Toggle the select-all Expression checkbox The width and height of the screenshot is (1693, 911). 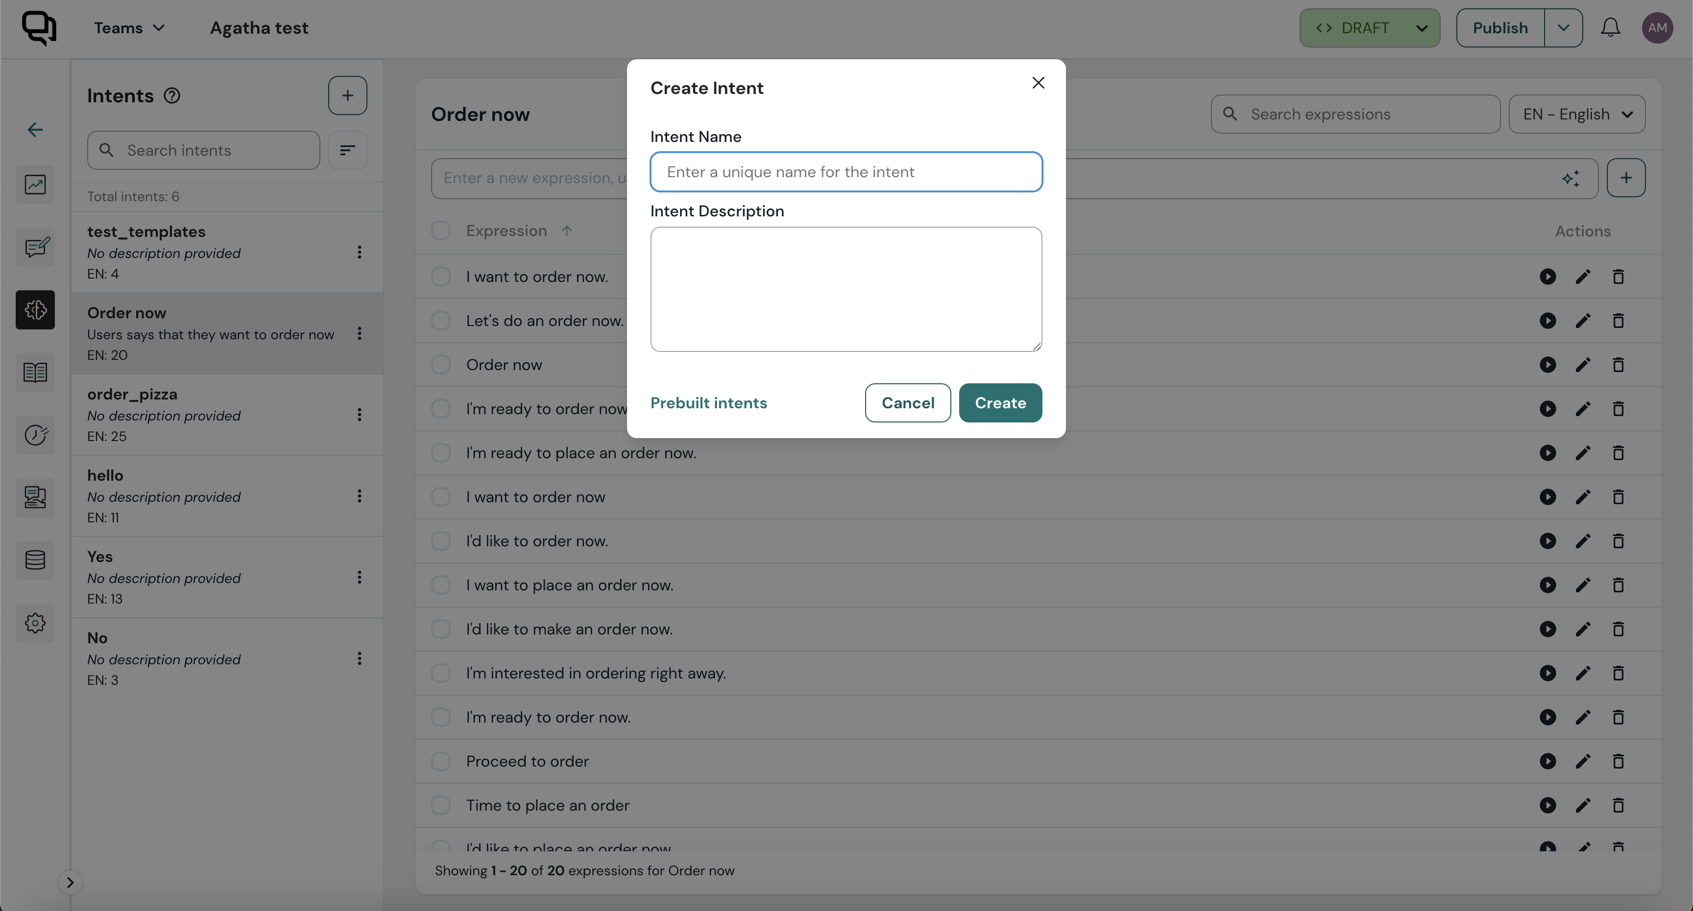(441, 231)
